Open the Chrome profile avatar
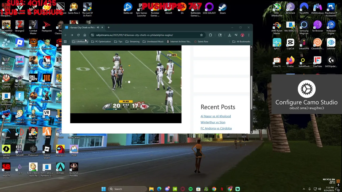 242,35
